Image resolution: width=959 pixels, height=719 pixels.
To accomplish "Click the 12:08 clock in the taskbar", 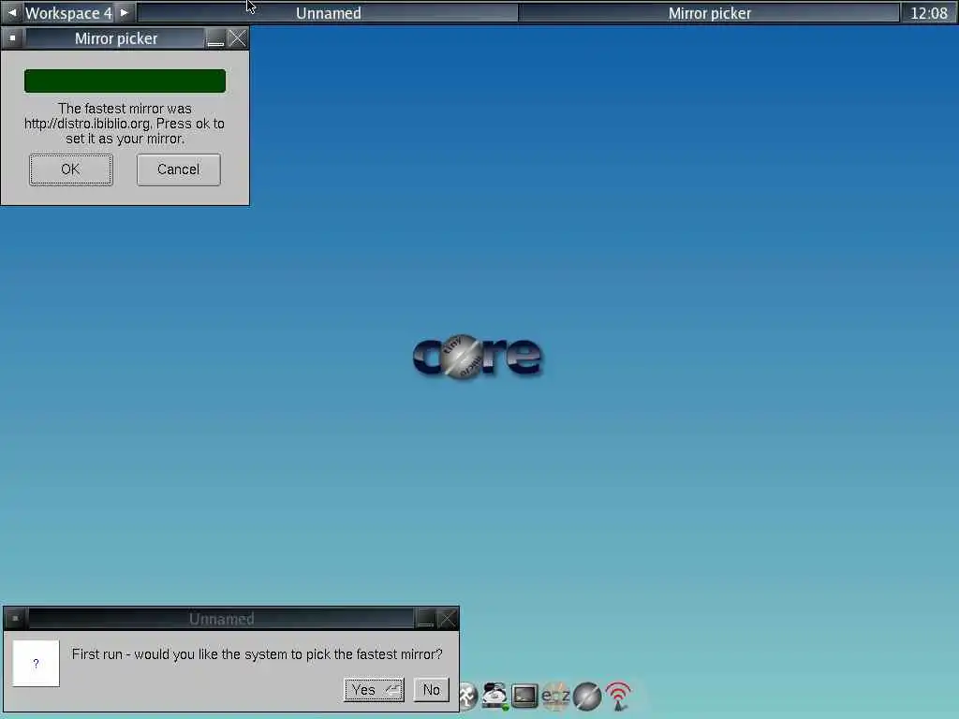I will 928,13.
